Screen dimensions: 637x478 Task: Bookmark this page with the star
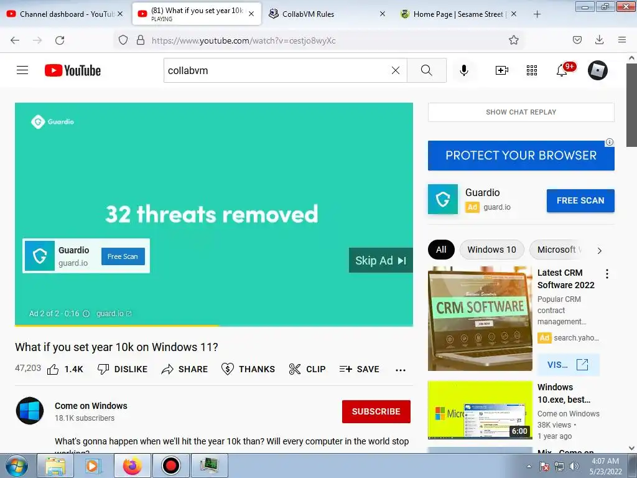[513, 40]
